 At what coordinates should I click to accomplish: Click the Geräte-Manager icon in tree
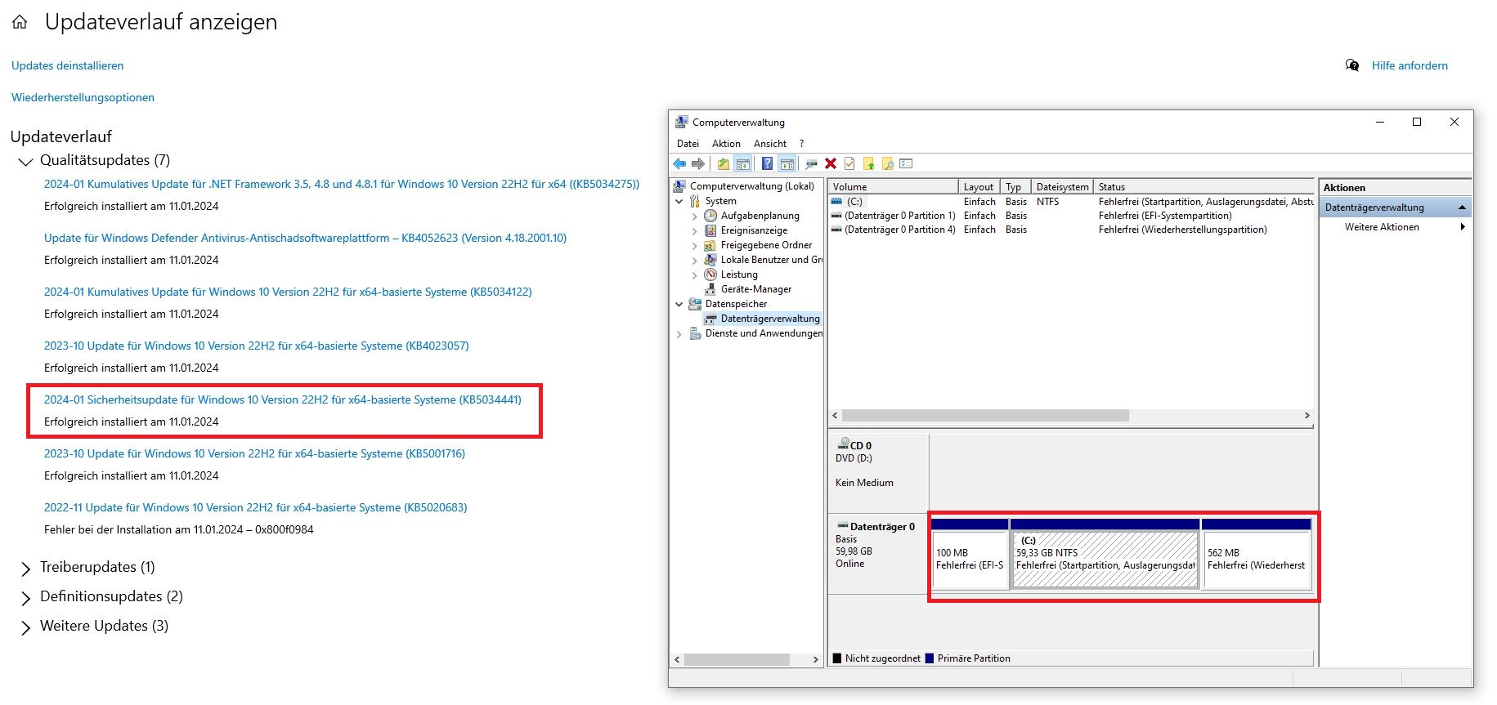click(x=710, y=289)
